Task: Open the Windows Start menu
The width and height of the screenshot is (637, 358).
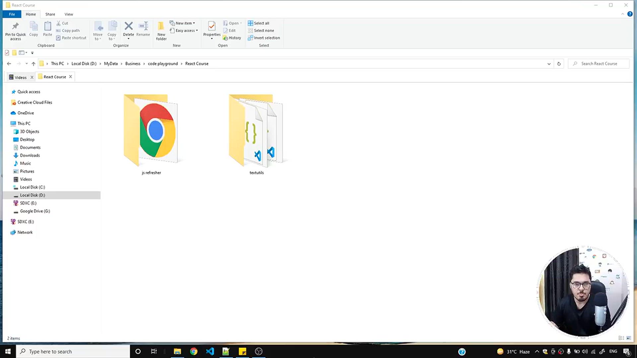Action: [x=8, y=351]
